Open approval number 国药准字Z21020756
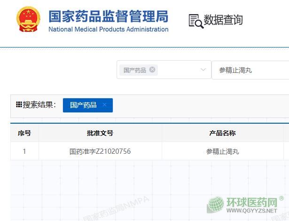 coord(100,151)
